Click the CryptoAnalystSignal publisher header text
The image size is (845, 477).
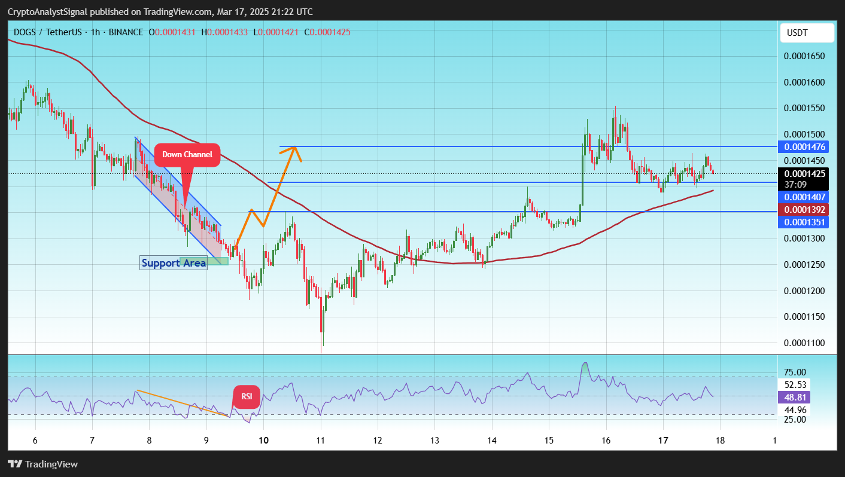160,12
